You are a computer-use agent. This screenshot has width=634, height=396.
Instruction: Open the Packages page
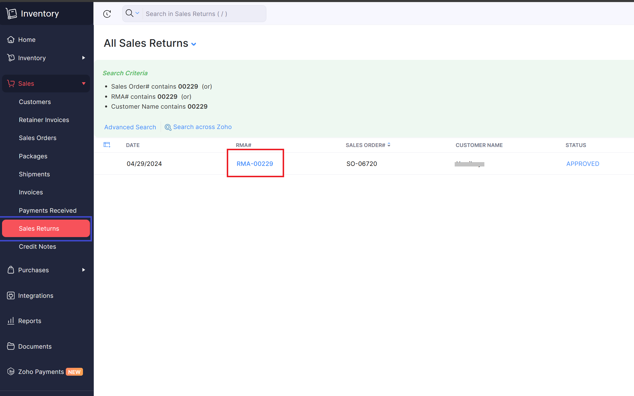tap(33, 156)
